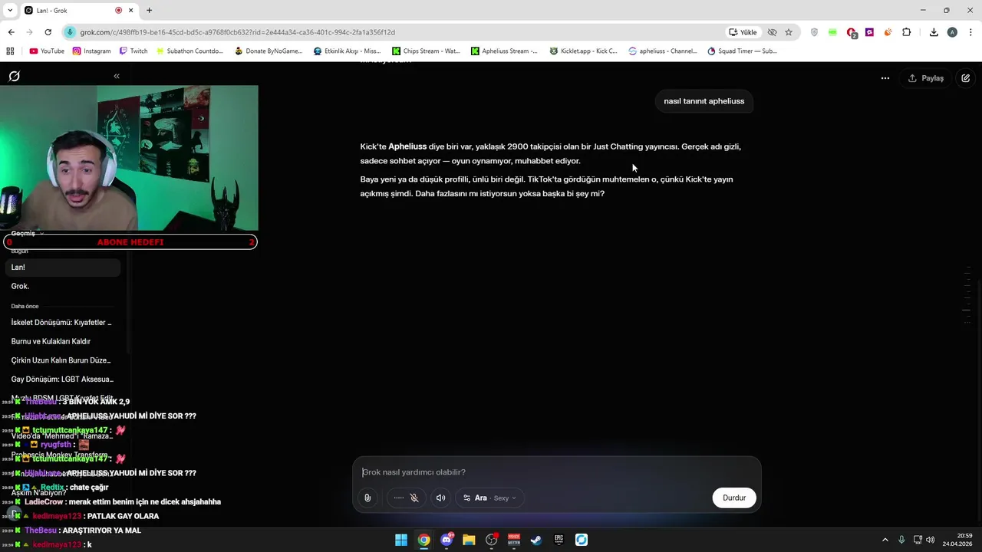This screenshot has height=552, width=982.
Task: Show hidden system tray icons
Action: pyautogui.click(x=885, y=540)
